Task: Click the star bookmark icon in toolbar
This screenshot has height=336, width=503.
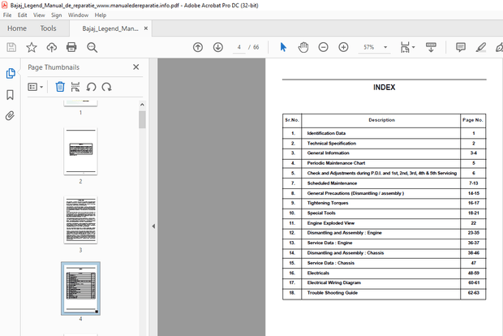Action: [32, 47]
